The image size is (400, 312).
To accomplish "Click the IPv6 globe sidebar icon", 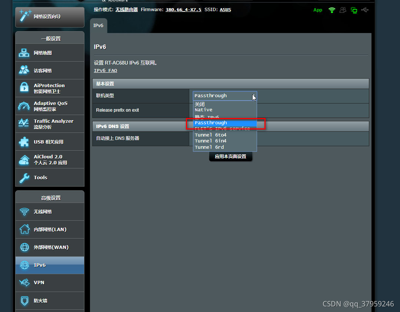I will point(24,265).
